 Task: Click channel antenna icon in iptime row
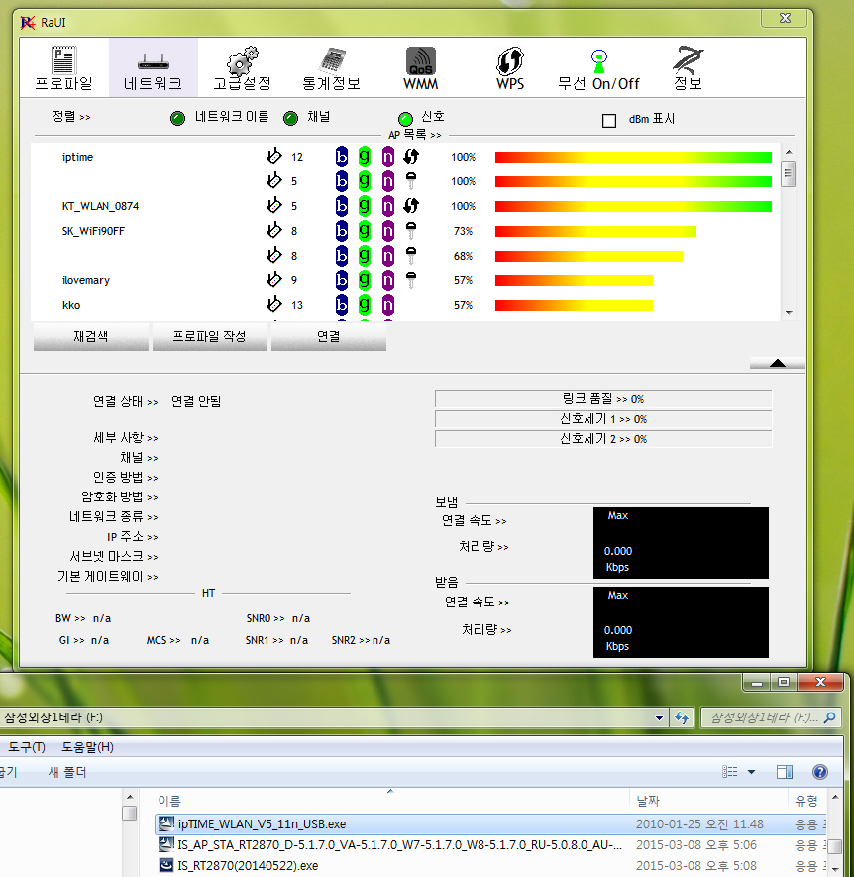tap(274, 156)
